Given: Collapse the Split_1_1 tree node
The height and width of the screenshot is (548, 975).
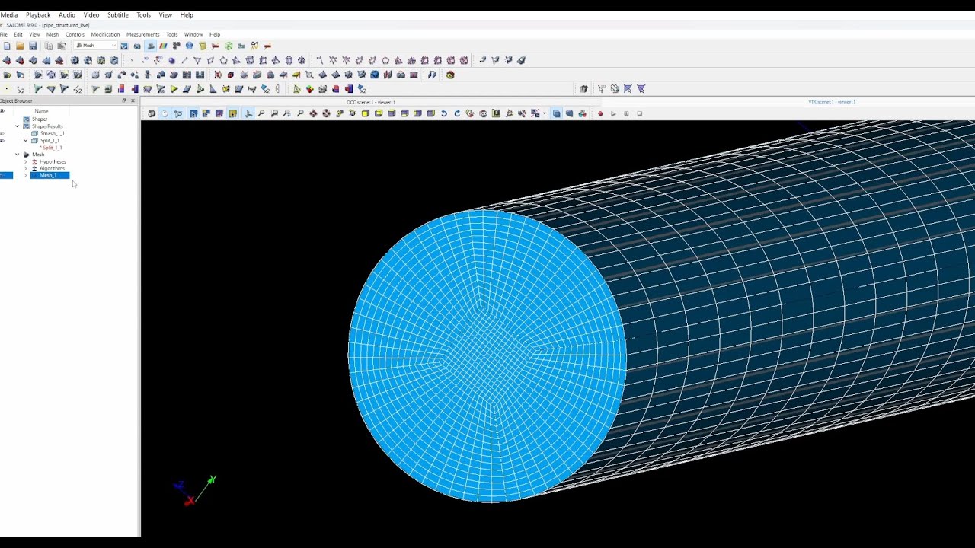Looking at the screenshot, I should click(25, 141).
